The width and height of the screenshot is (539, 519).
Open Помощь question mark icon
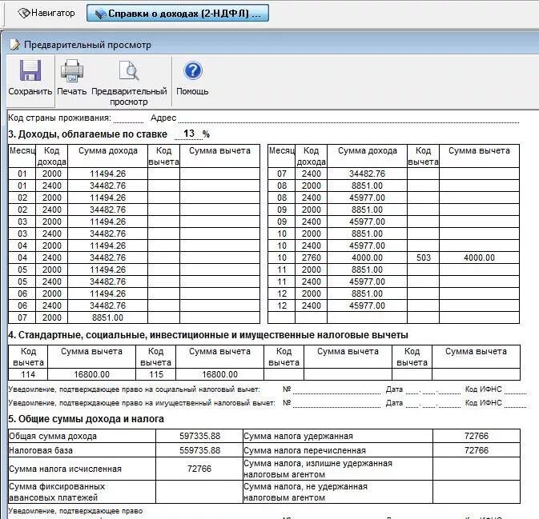click(193, 70)
